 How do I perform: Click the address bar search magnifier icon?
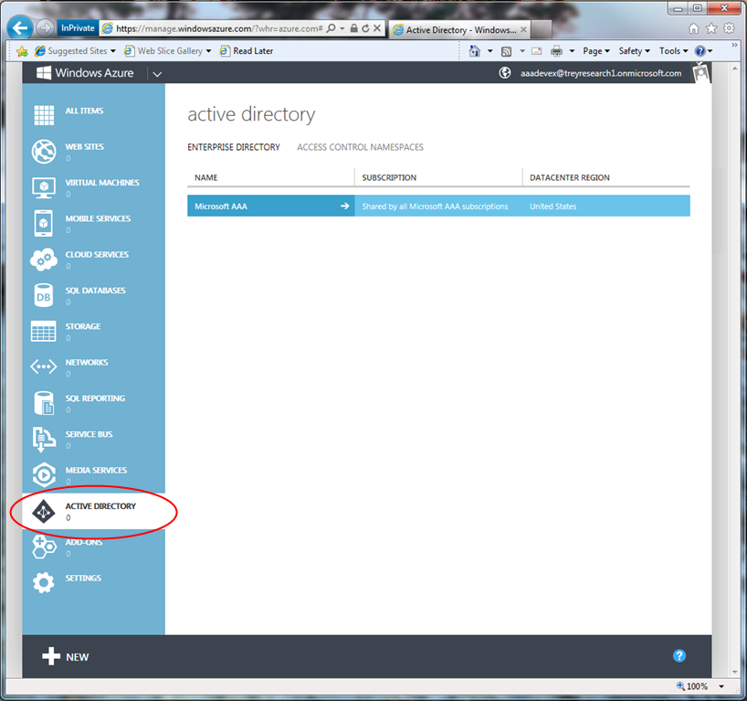[331, 28]
